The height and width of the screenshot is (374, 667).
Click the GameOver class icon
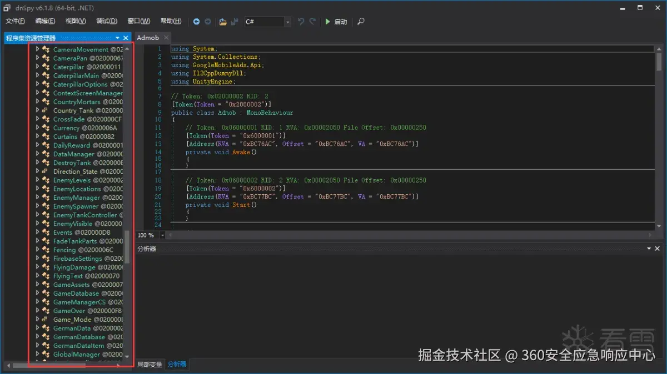pyautogui.click(x=46, y=311)
